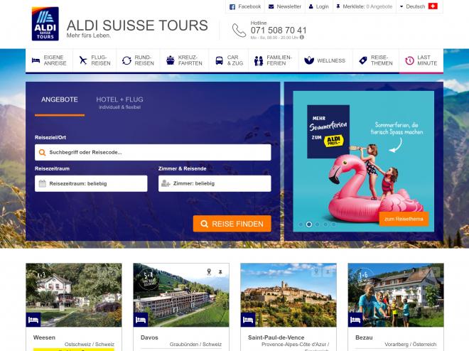Image resolution: width=469 pixels, height=351 pixels.
Task: Select the second carousel dot
Action: [x=309, y=225]
